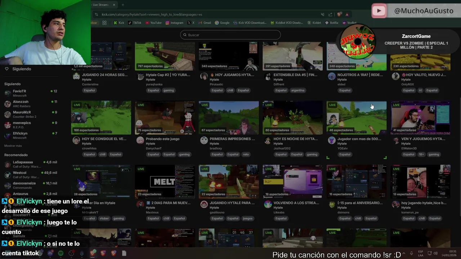Open the ElWaton3D channel name link
This screenshot has height=259, width=461.
[409, 148]
